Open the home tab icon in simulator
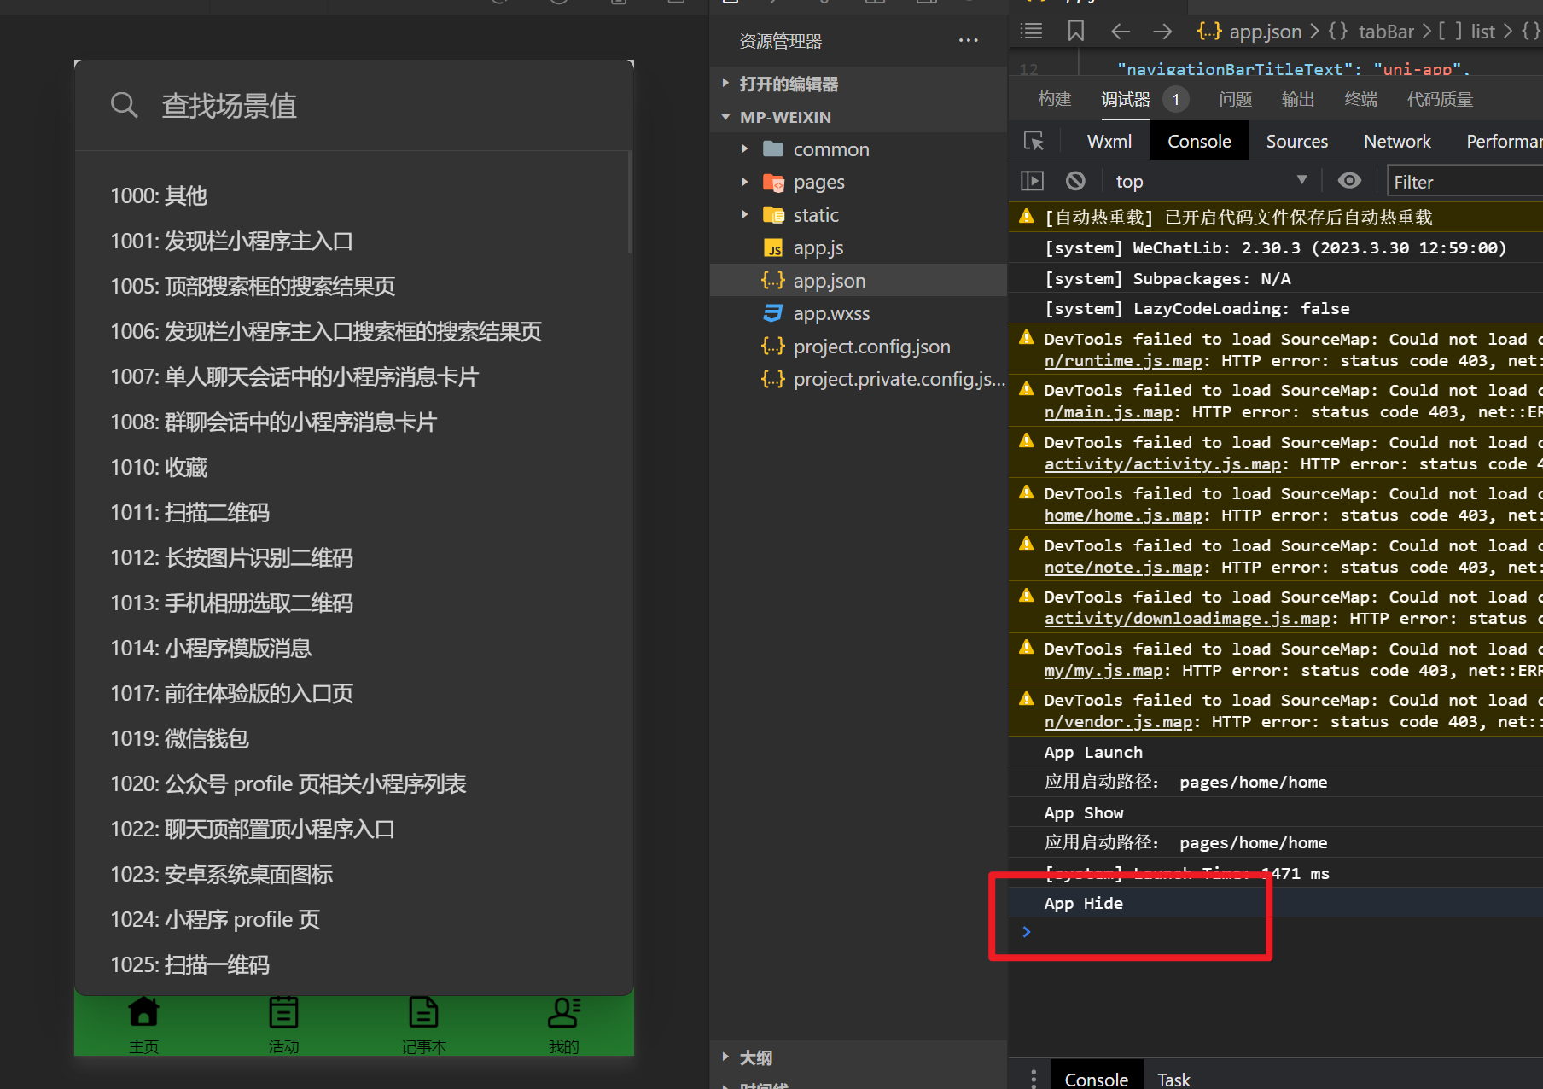The width and height of the screenshot is (1543, 1089). pos(143,1012)
